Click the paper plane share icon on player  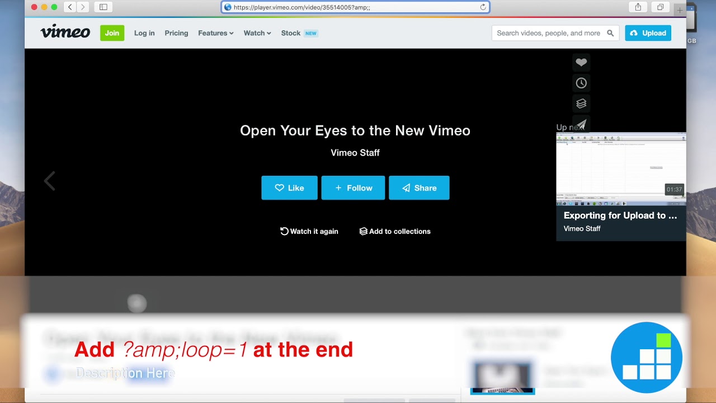pyautogui.click(x=581, y=124)
